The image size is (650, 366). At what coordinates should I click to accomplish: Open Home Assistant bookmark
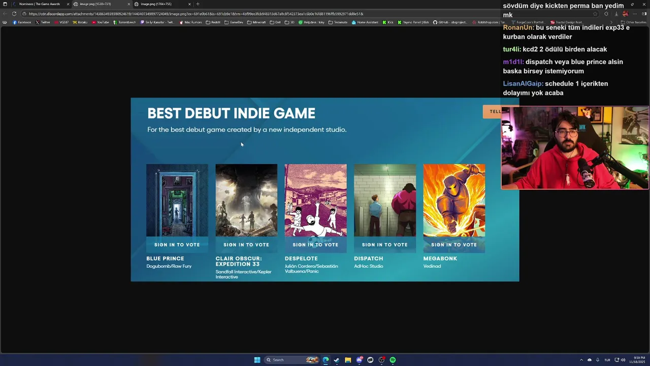point(366,22)
